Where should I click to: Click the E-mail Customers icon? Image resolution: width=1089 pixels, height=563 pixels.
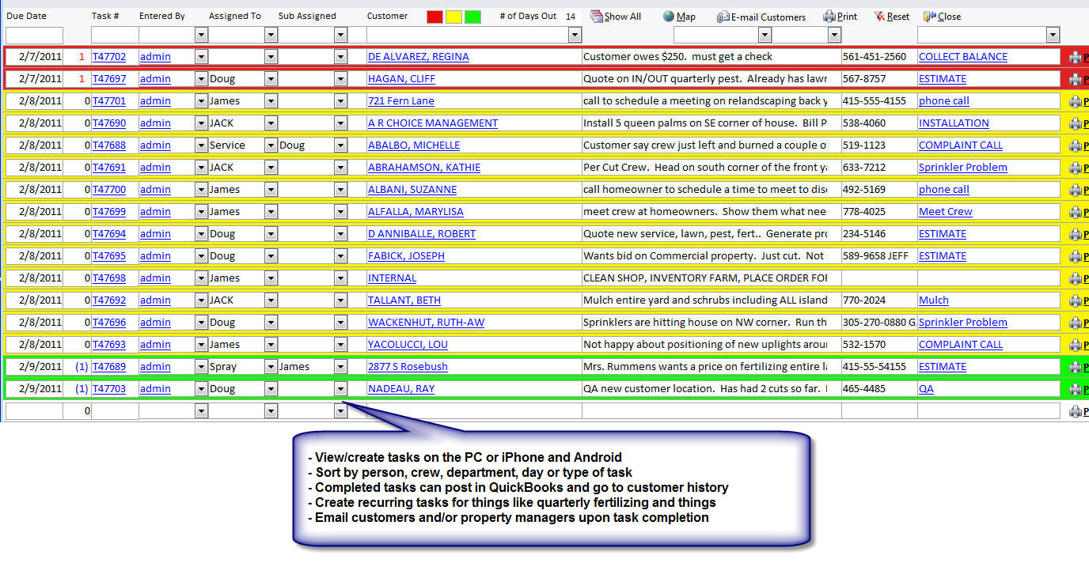coord(723,17)
